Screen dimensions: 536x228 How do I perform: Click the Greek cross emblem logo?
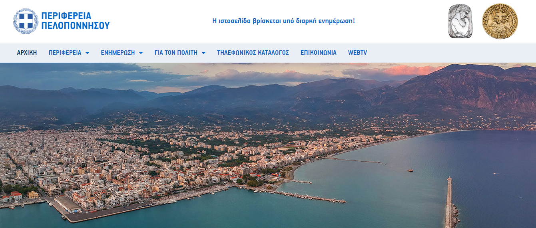click(26, 21)
